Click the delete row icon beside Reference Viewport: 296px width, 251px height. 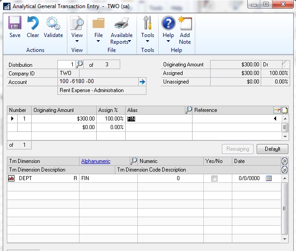(277, 110)
